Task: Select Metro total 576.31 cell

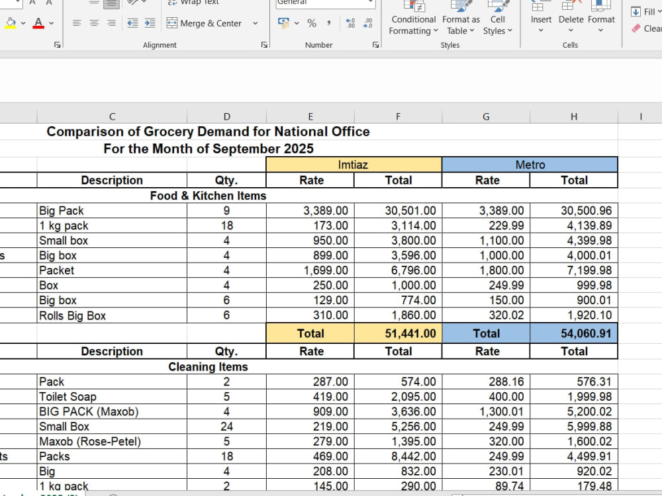Action: 574,382
